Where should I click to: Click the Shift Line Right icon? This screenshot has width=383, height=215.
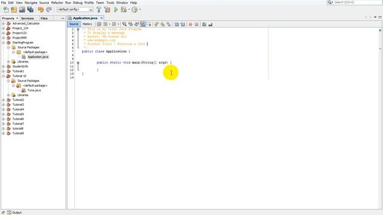(x=183, y=24)
